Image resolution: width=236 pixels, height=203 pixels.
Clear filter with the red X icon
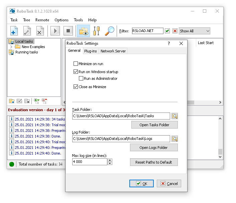tap(175, 31)
